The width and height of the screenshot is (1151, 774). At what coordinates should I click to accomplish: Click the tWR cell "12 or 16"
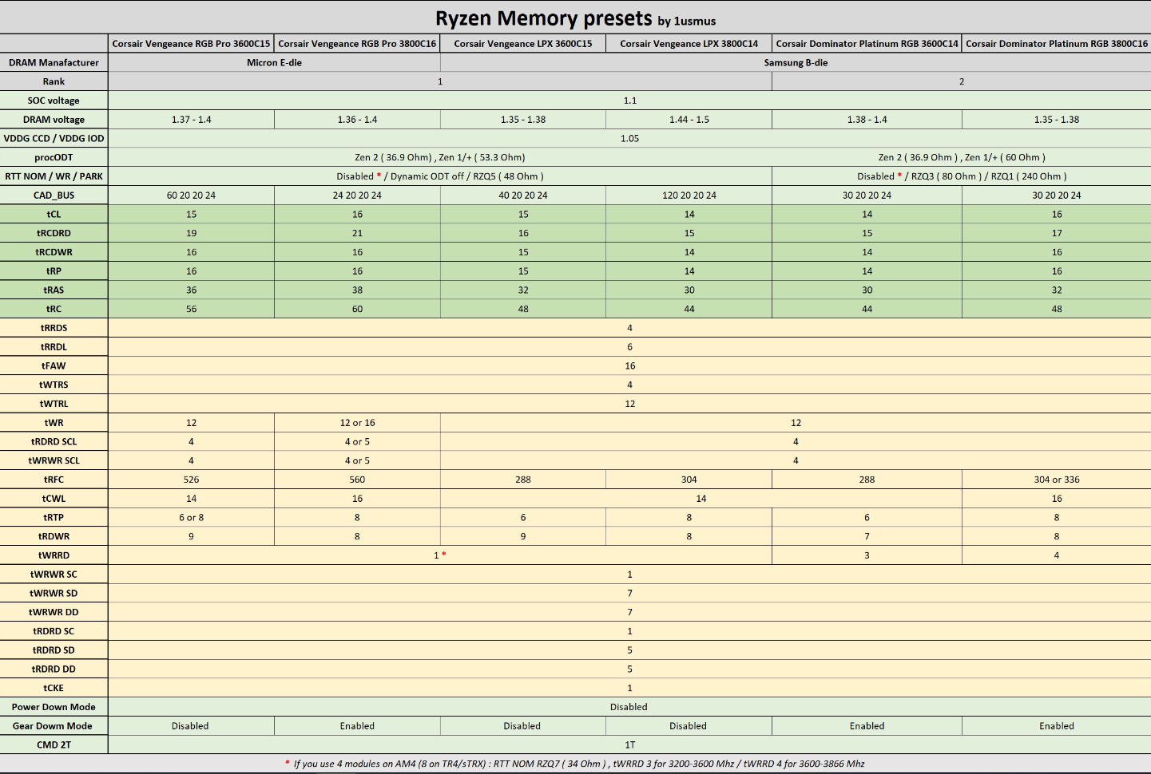[x=357, y=423]
